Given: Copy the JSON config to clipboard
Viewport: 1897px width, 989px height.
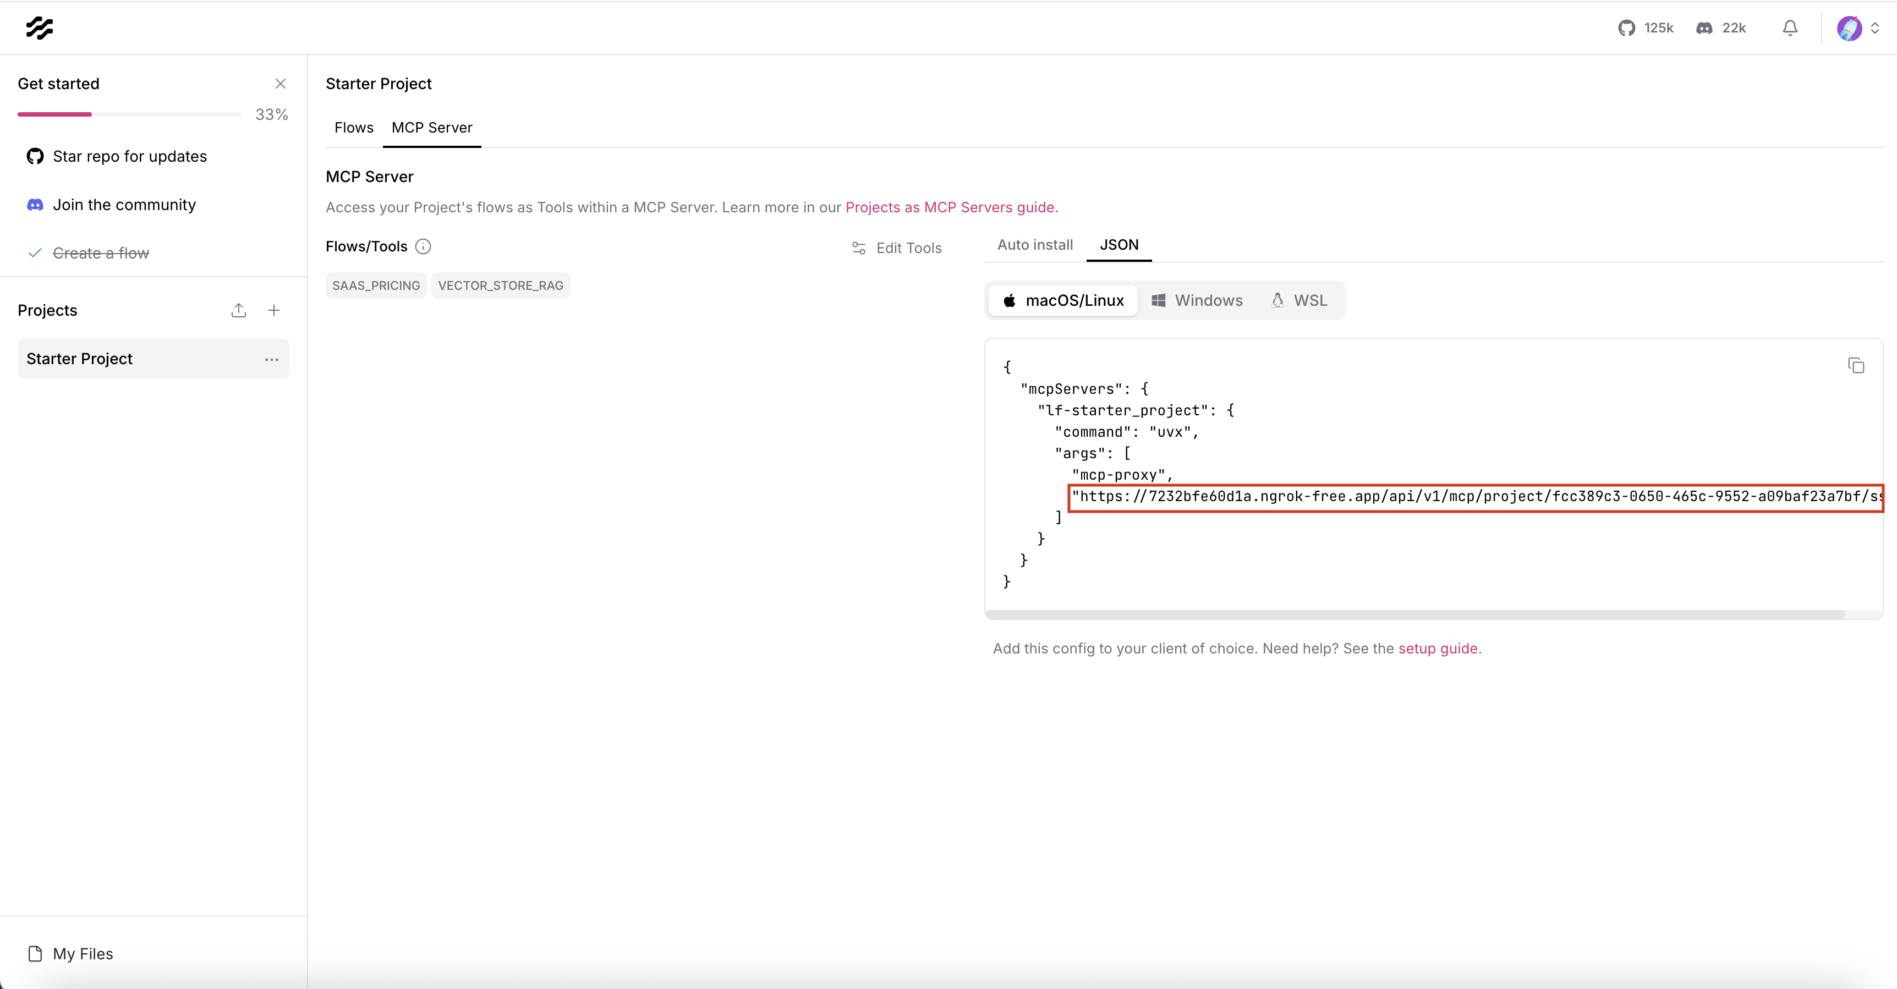Looking at the screenshot, I should click(x=1856, y=365).
